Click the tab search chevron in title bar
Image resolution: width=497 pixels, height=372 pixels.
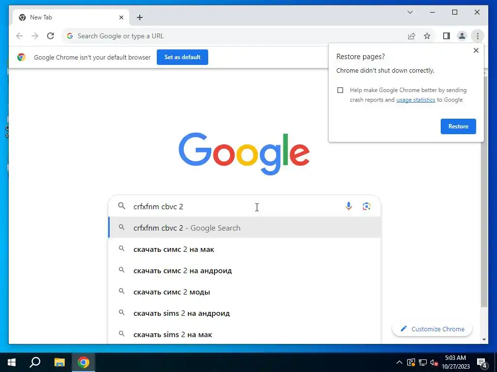(x=410, y=12)
